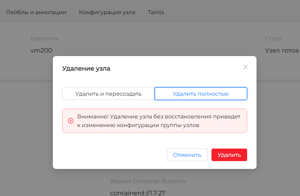Select the 'Удалить полностью' option
Image resolution: width=300 pixels, height=196 pixels.
(201, 94)
